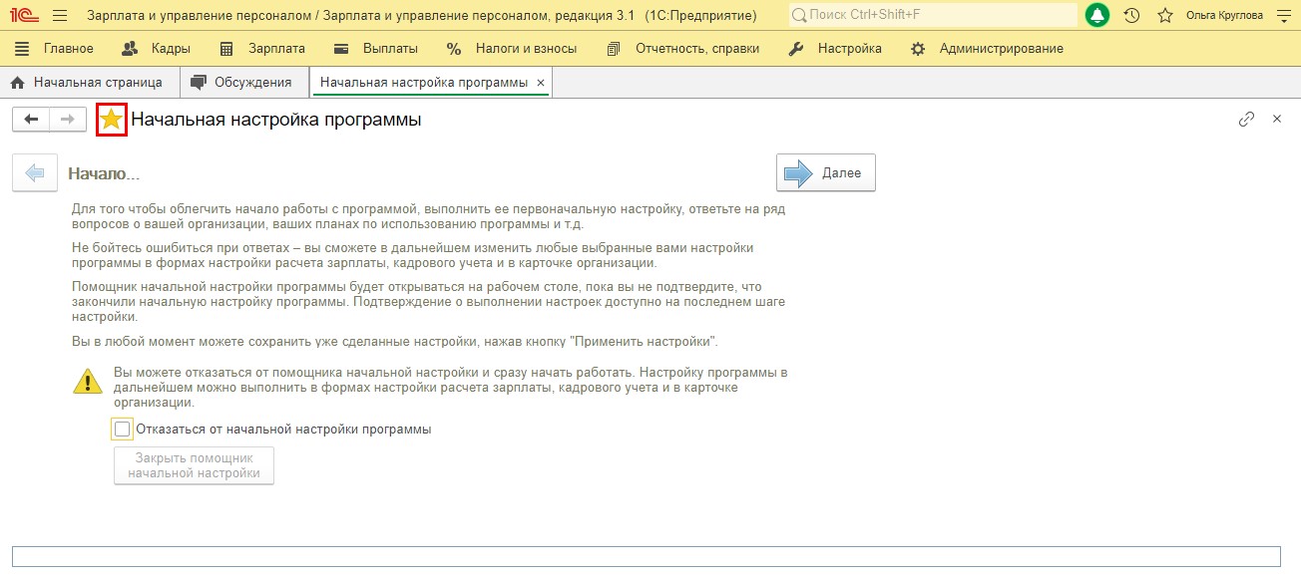Open the main hamburger menu beside 1C logo
The width and height of the screenshot is (1301, 579).
coord(60,16)
